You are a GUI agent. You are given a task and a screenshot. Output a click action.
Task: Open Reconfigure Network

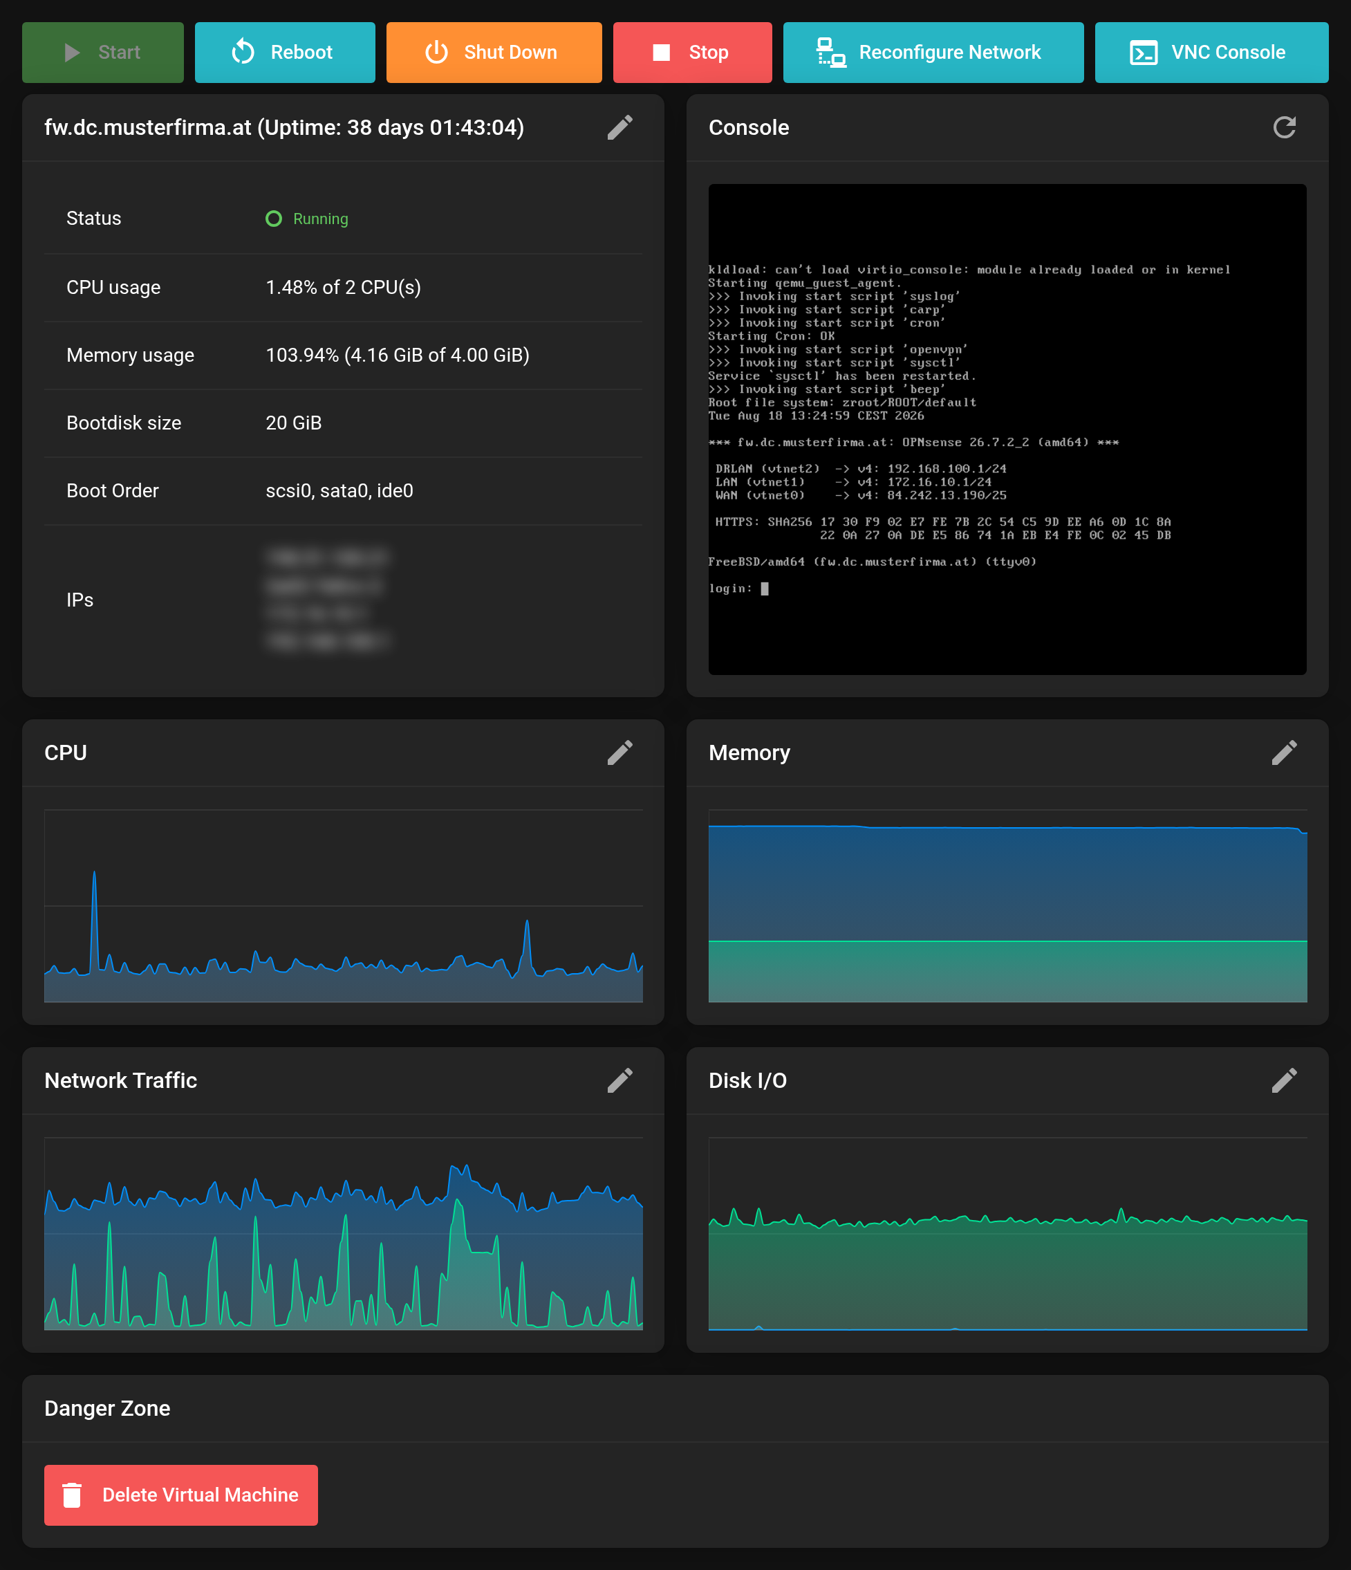pyautogui.click(x=933, y=53)
